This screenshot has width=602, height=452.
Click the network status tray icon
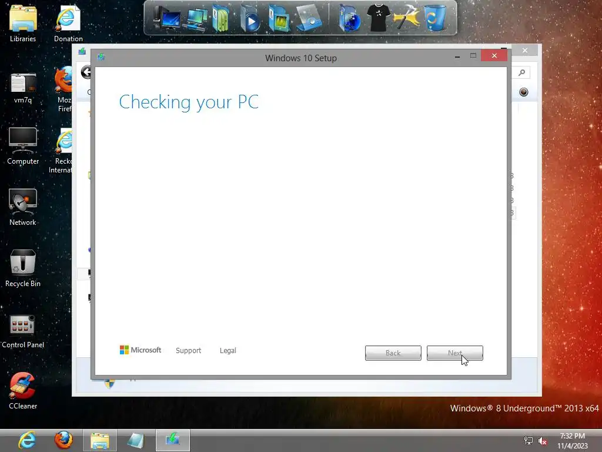tap(529, 441)
